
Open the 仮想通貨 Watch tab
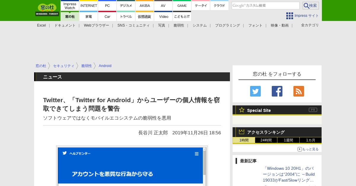pyautogui.click(x=144, y=16)
